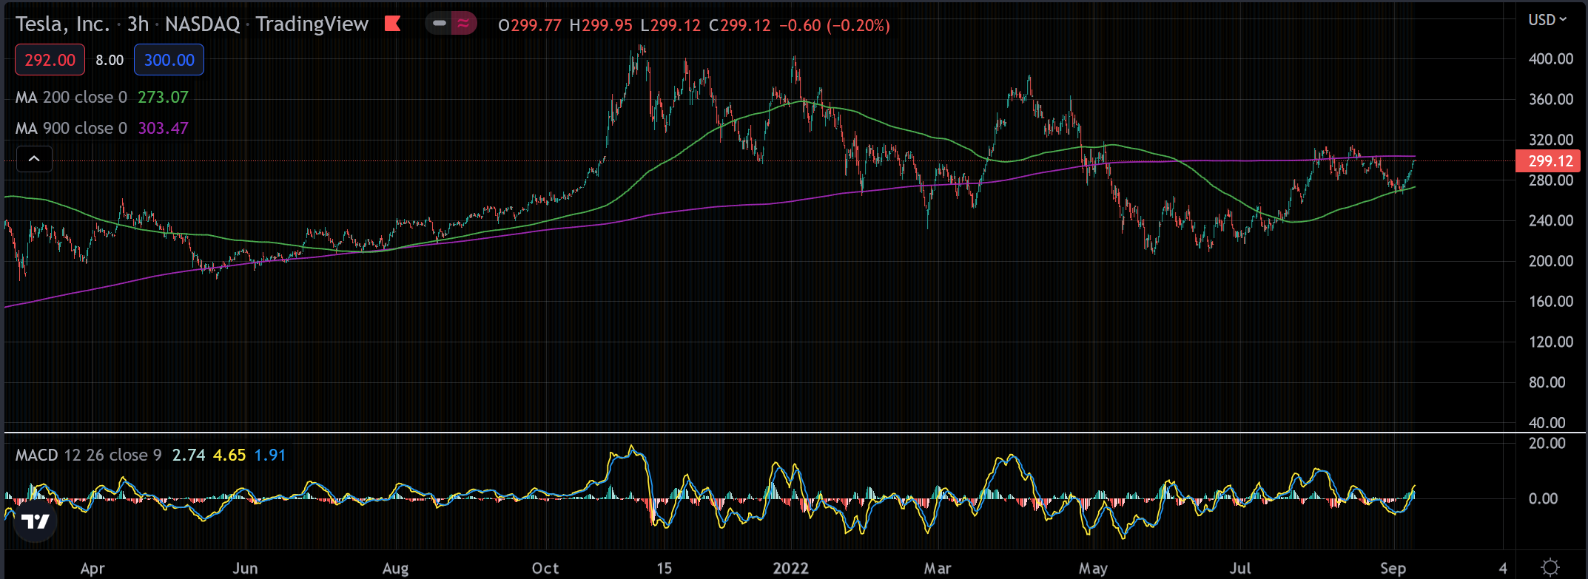The height and width of the screenshot is (579, 1588).
Task: Click the change value −0.60 (−0.20%)
Action: coord(835,25)
